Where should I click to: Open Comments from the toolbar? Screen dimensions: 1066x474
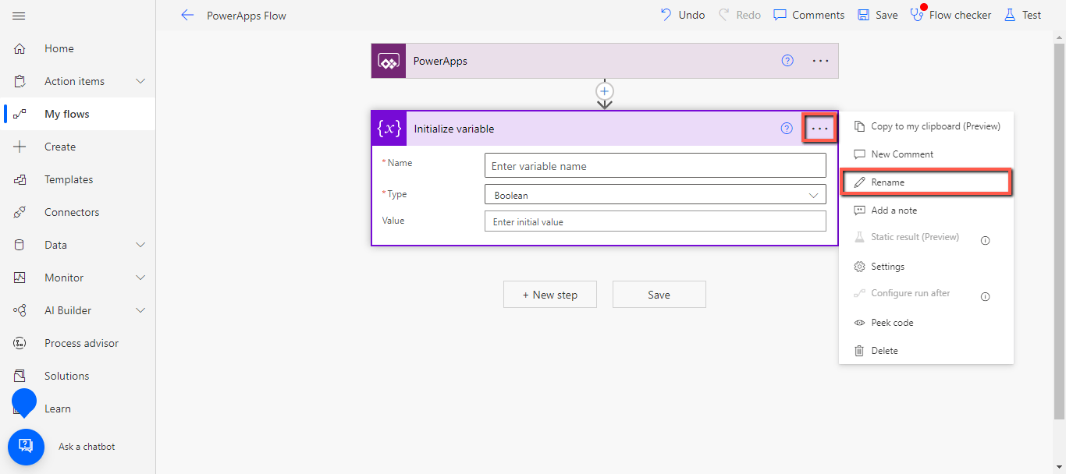click(x=808, y=15)
